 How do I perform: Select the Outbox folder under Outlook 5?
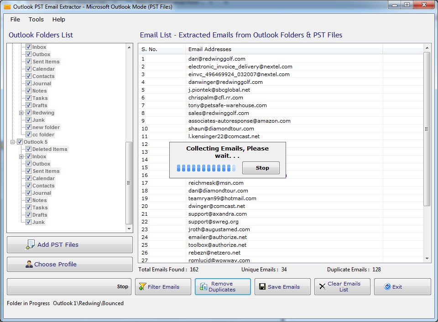[x=42, y=164]
